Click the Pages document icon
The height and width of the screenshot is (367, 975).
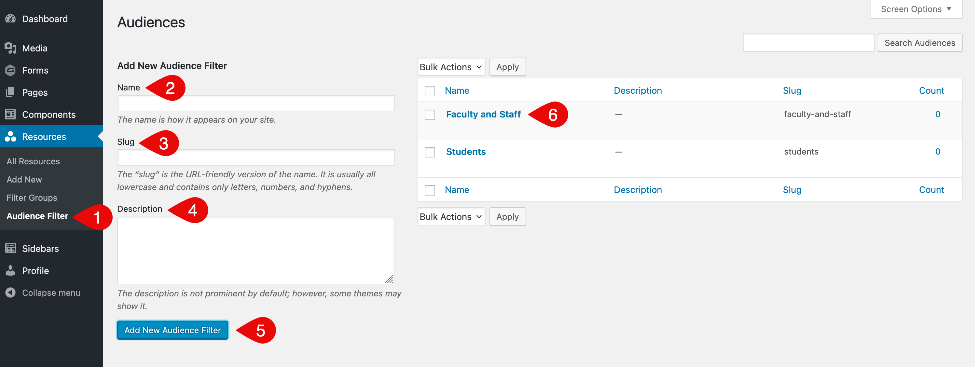[x=11, y=92]
